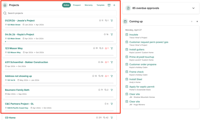Open filter icon on Address not showing up card
This screenshot has width=205, height=120.
(x=112, y=76)
